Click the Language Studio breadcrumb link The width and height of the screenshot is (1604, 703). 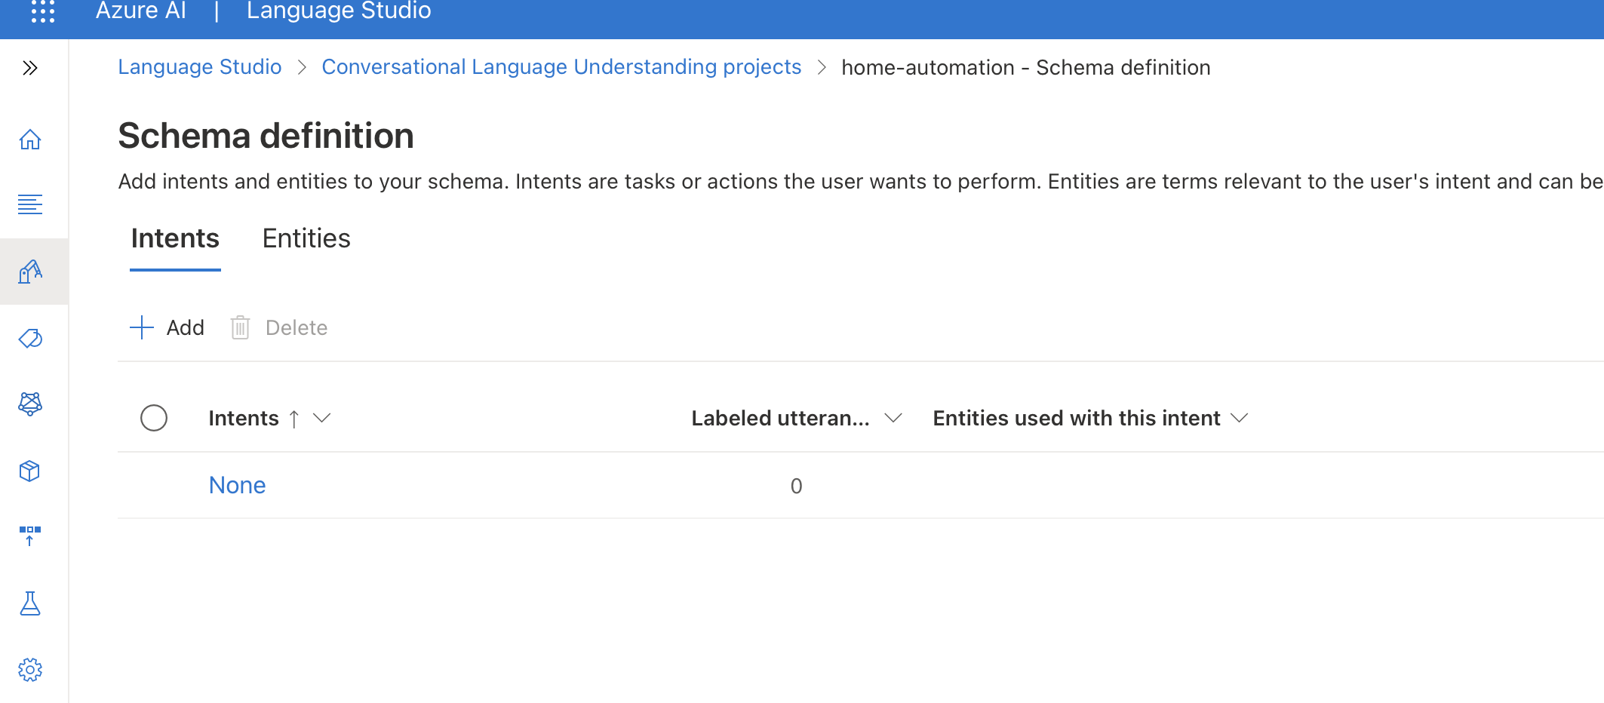[200, 67]
